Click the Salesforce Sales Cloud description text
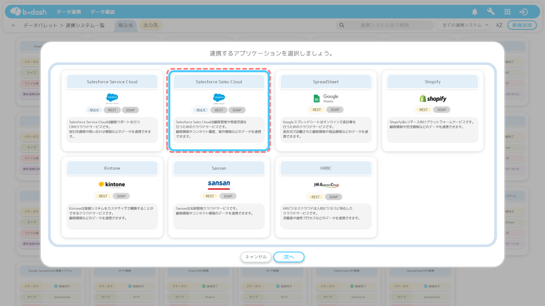Image resolution: width=545 pixels, height=306 pixels. click(x=219, y=129)
